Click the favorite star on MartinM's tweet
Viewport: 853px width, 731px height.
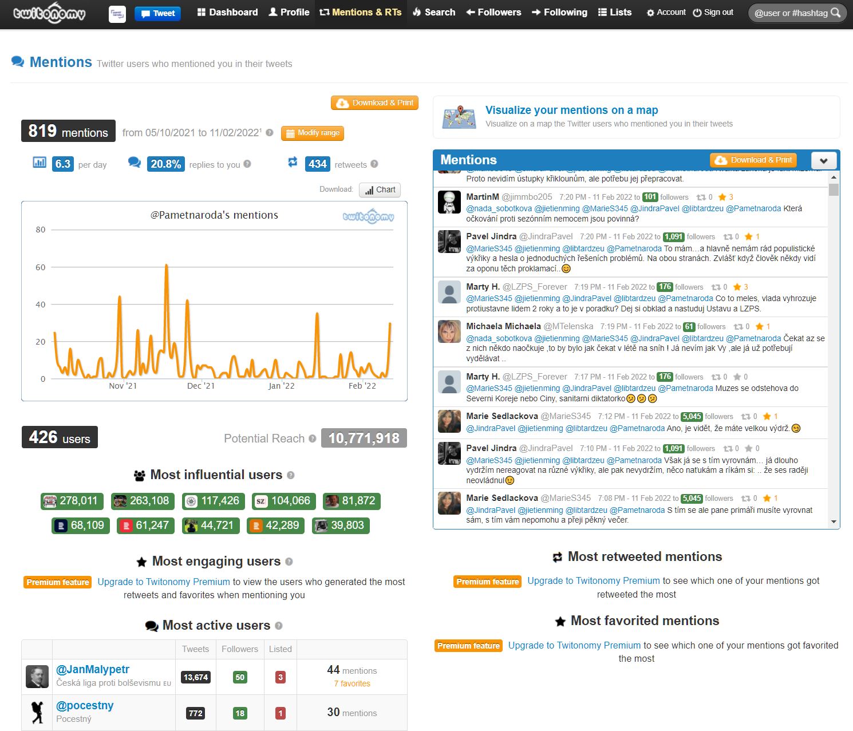point(722,197)
